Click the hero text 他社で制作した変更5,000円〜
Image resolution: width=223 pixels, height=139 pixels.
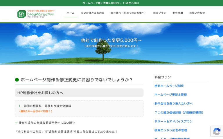coord(111,40)
